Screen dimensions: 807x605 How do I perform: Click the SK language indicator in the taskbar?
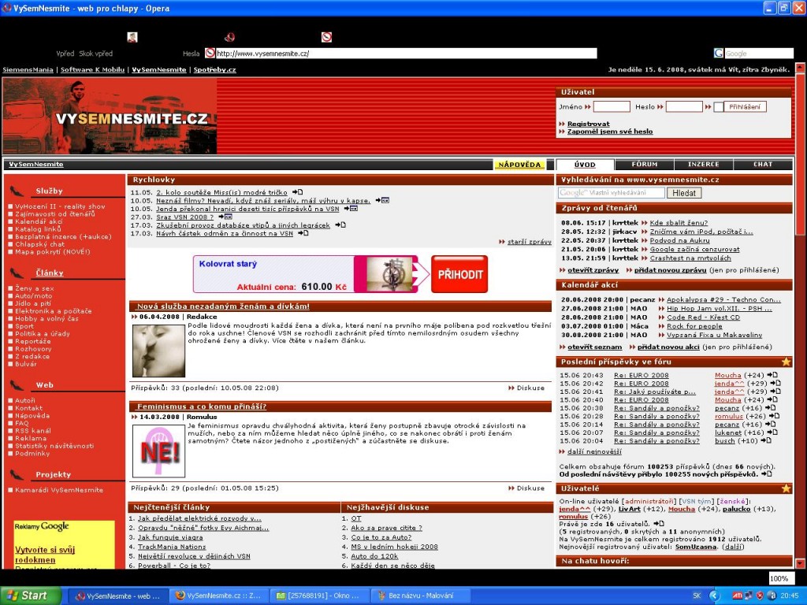click(x=697, y=596)
